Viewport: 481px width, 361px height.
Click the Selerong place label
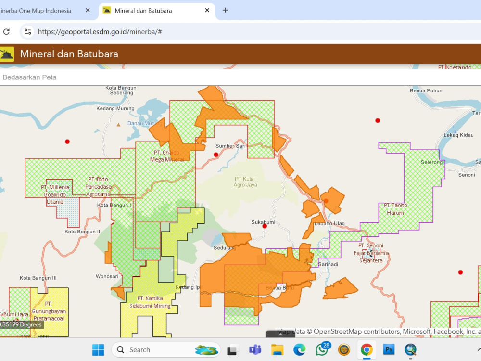click(x=431, y=162)
